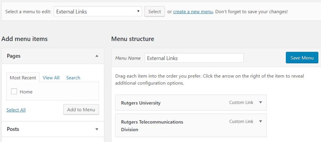Expand the Posts panel arrow
This screenshot has width=321, height=142.
(x=97, y=129)
